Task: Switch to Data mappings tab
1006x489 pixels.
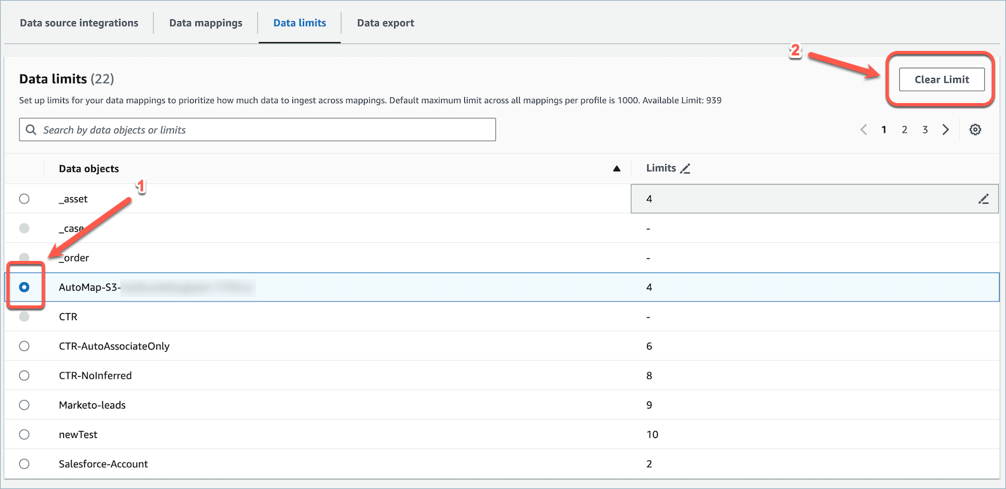Action: [x=205, y=23]
